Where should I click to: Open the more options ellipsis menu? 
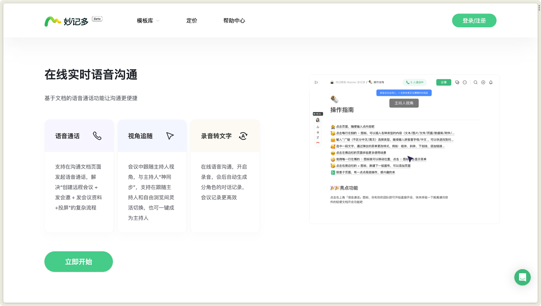point(465,82)
